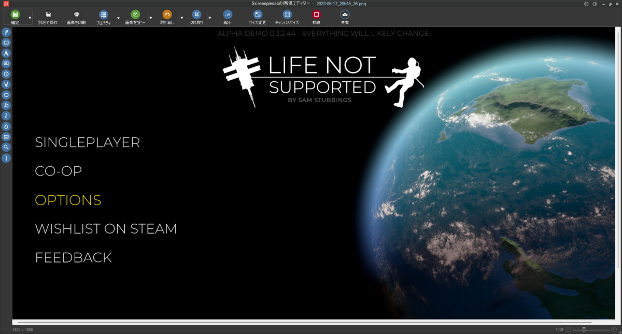
Task: Select the rectangle drawing tool
Action: tap(6, 42)
